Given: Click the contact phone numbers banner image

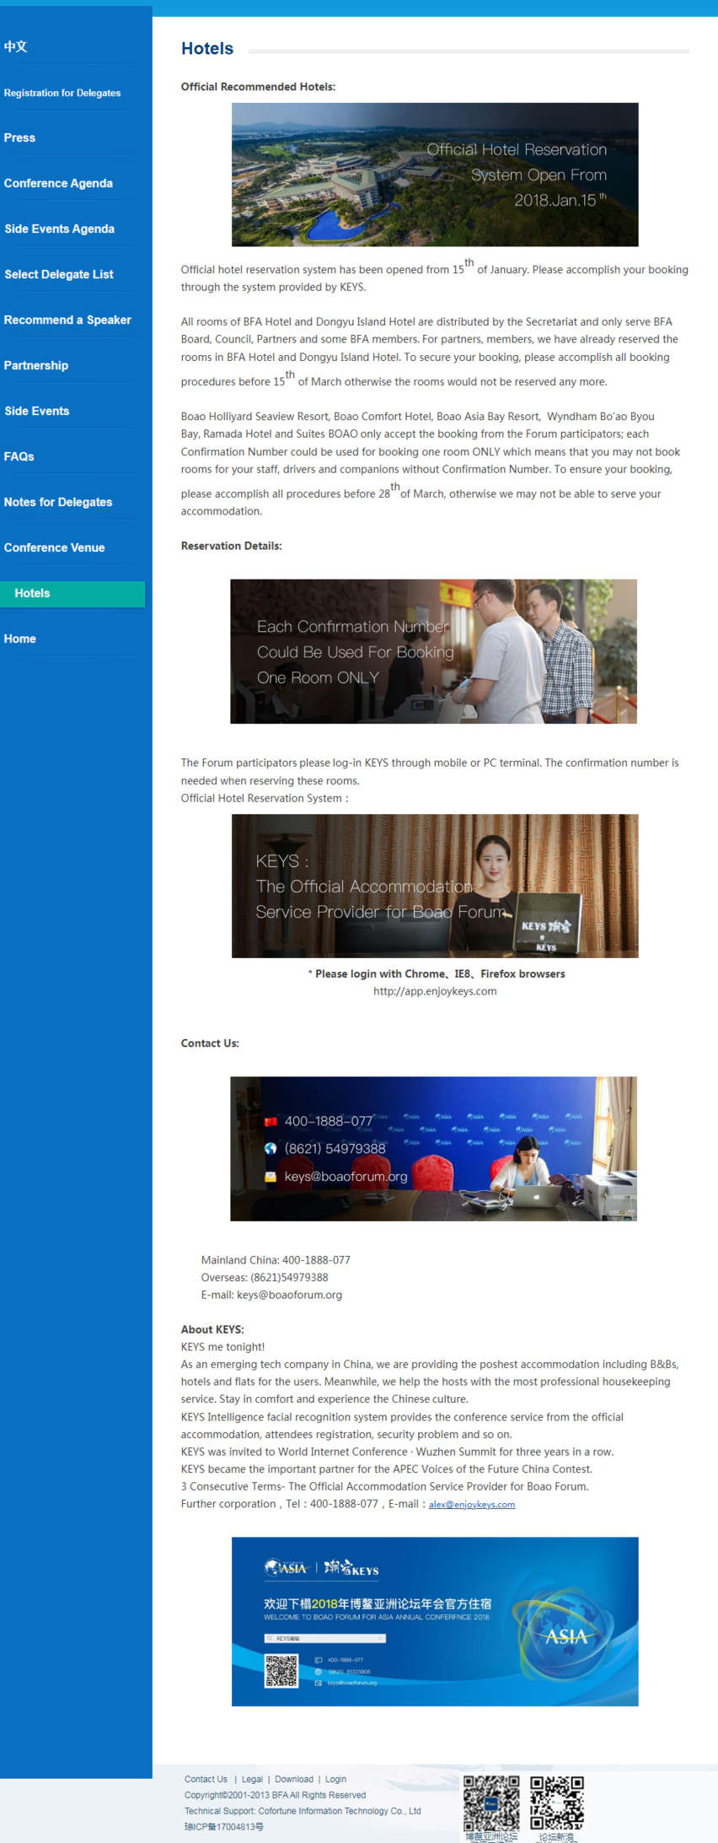Looking at the screenshot, I should point(433,1149).
